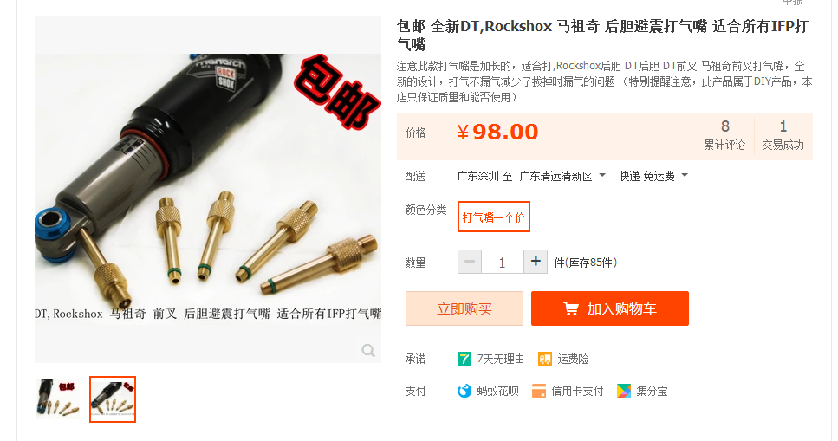Click the 运费险 orange shipping insurance icon
The height and width of the screenshot is (441, 838).
544,360
